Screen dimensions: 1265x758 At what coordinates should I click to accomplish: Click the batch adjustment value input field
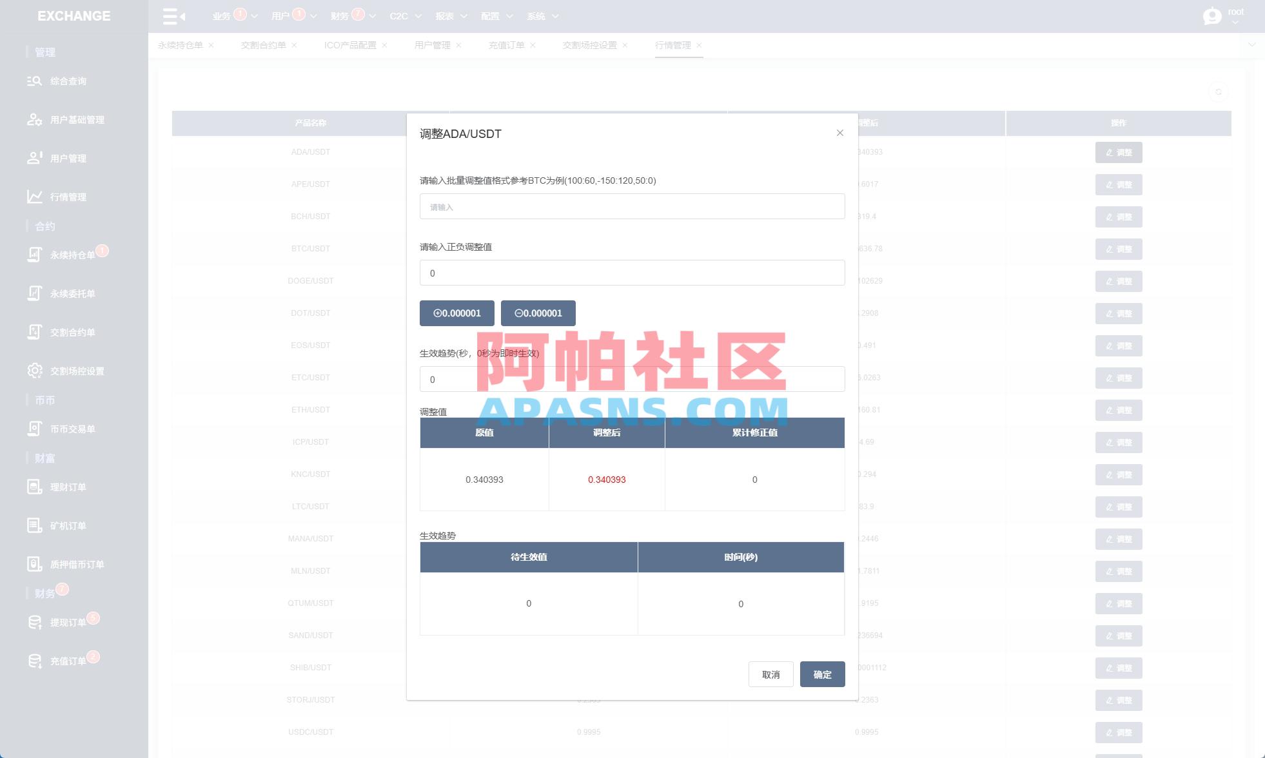(632, 206)
